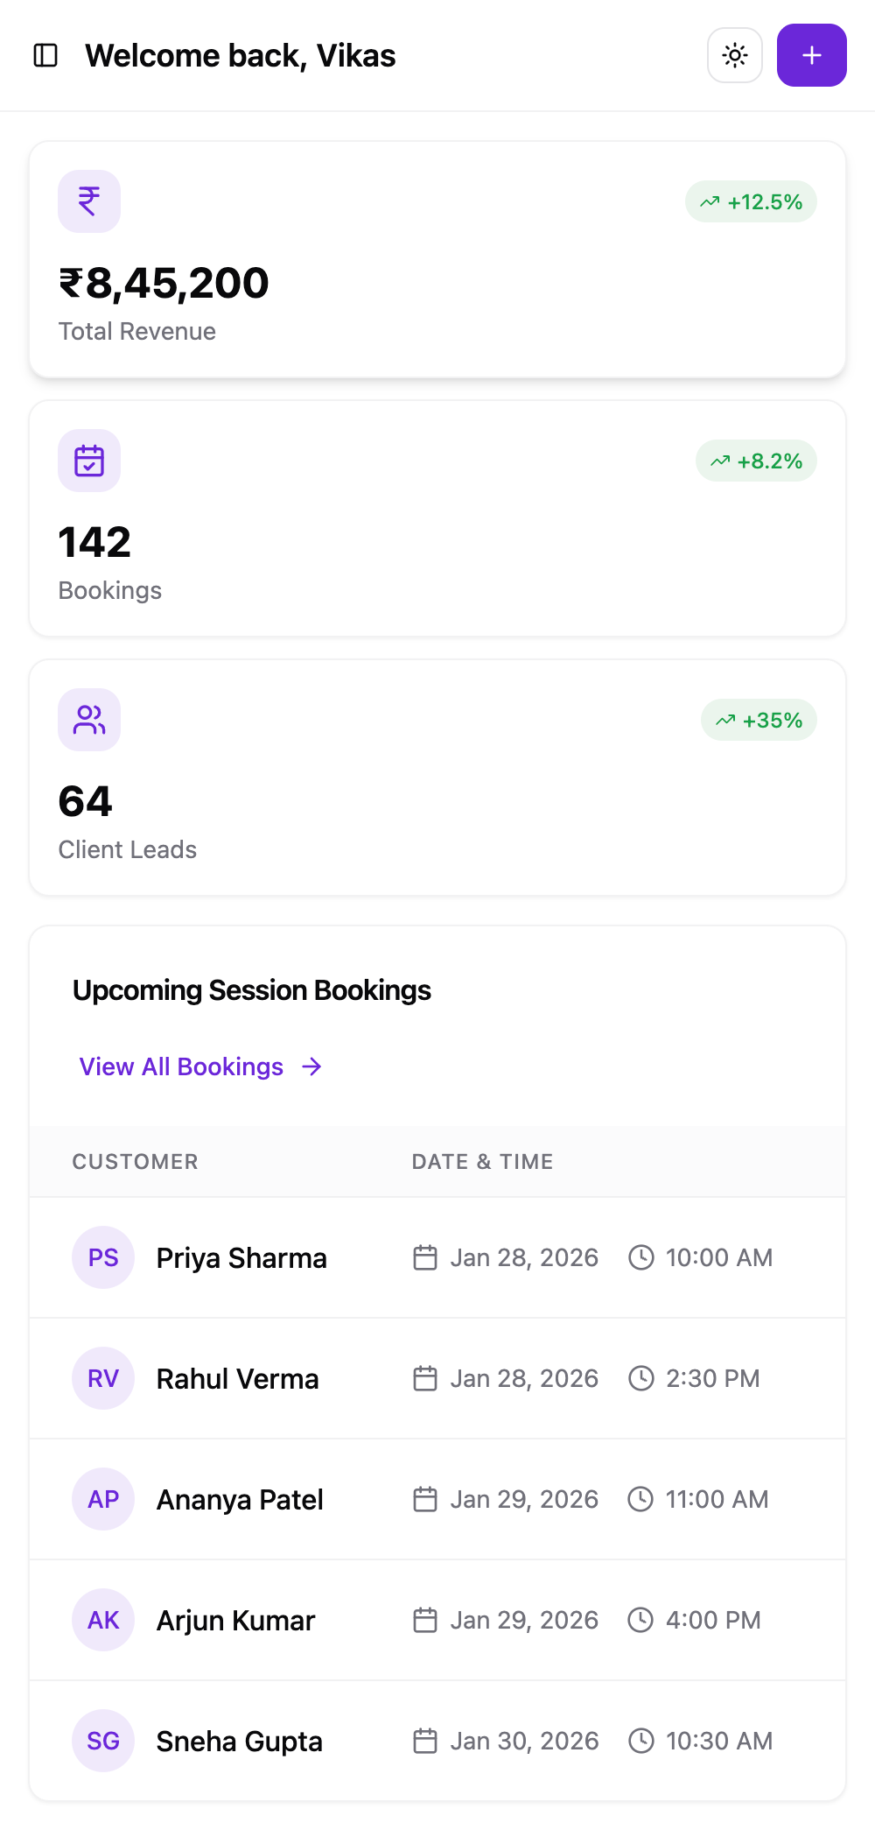Click Arjun Kumar's AK avatar badge
This screenshot has width=875, height=1830.
[102, 1620]
